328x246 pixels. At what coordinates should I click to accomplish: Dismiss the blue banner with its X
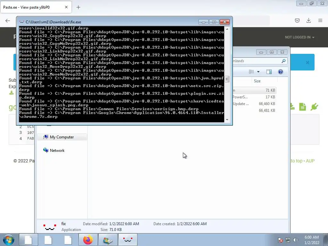(x=307, y=62)
